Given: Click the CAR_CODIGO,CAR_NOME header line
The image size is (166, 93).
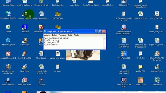Looking at the screenshot, I should click(x=56, y=38).
